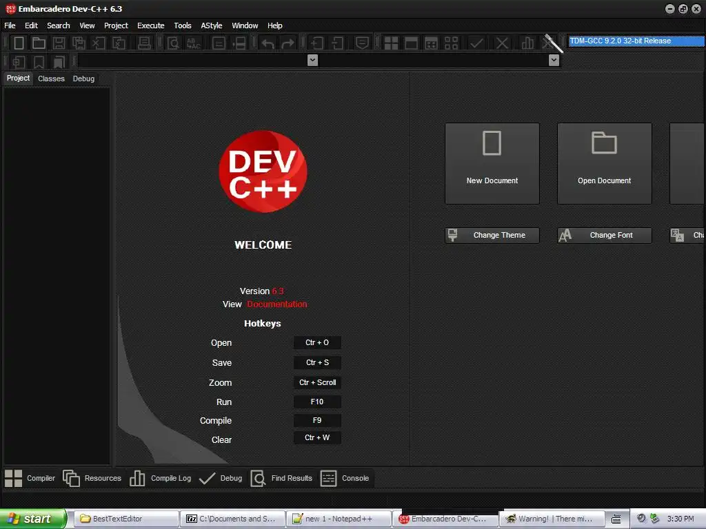Image resolution: width=706 pixels, height=529 pixels.
Task: Switch to the Debug side panel tab
Action: (83, 79)
